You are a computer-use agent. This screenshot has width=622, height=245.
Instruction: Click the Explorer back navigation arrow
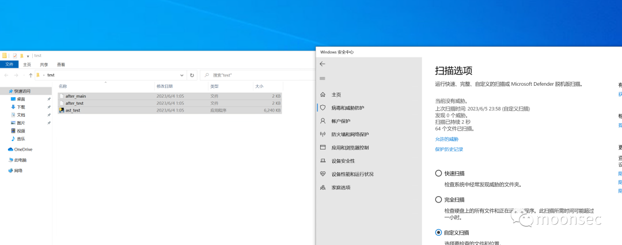(x=6, y=75)
